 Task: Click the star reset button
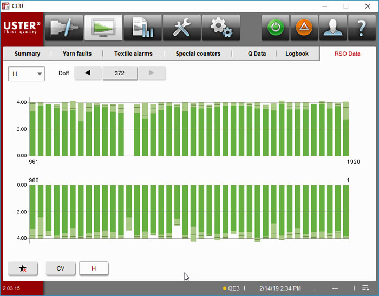[x=23, y=268]
